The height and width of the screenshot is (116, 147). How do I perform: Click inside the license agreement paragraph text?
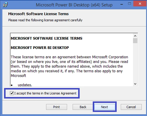point(69,66)
